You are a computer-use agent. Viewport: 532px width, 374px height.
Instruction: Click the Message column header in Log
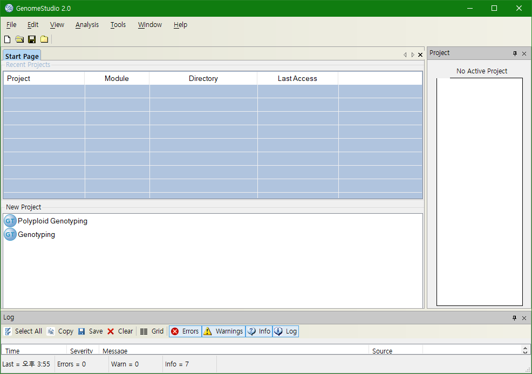[234, 351]
